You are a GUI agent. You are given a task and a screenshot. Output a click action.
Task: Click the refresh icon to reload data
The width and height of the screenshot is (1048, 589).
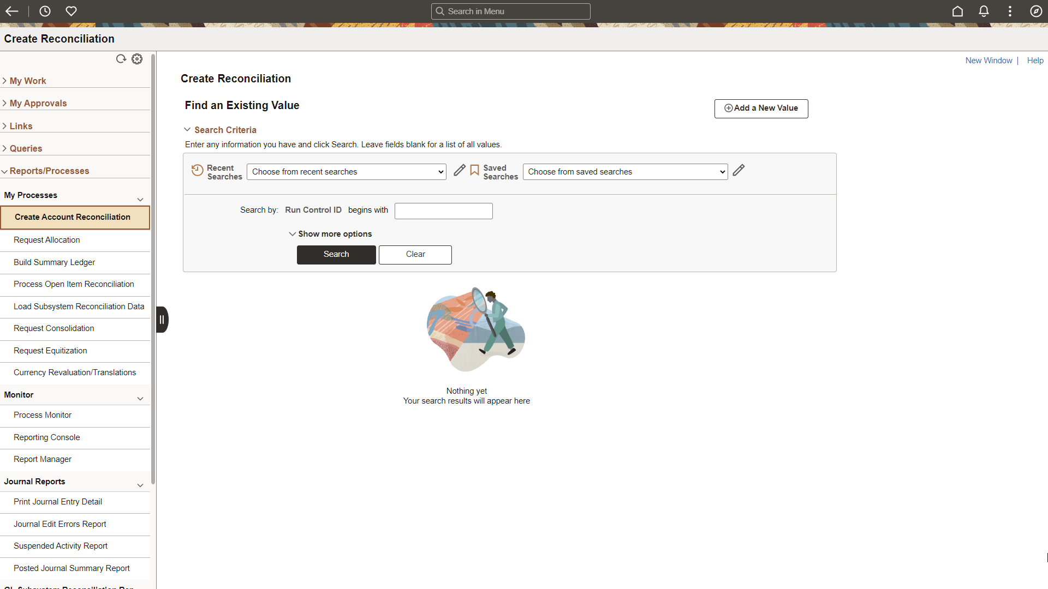click(x=121, y=58)
